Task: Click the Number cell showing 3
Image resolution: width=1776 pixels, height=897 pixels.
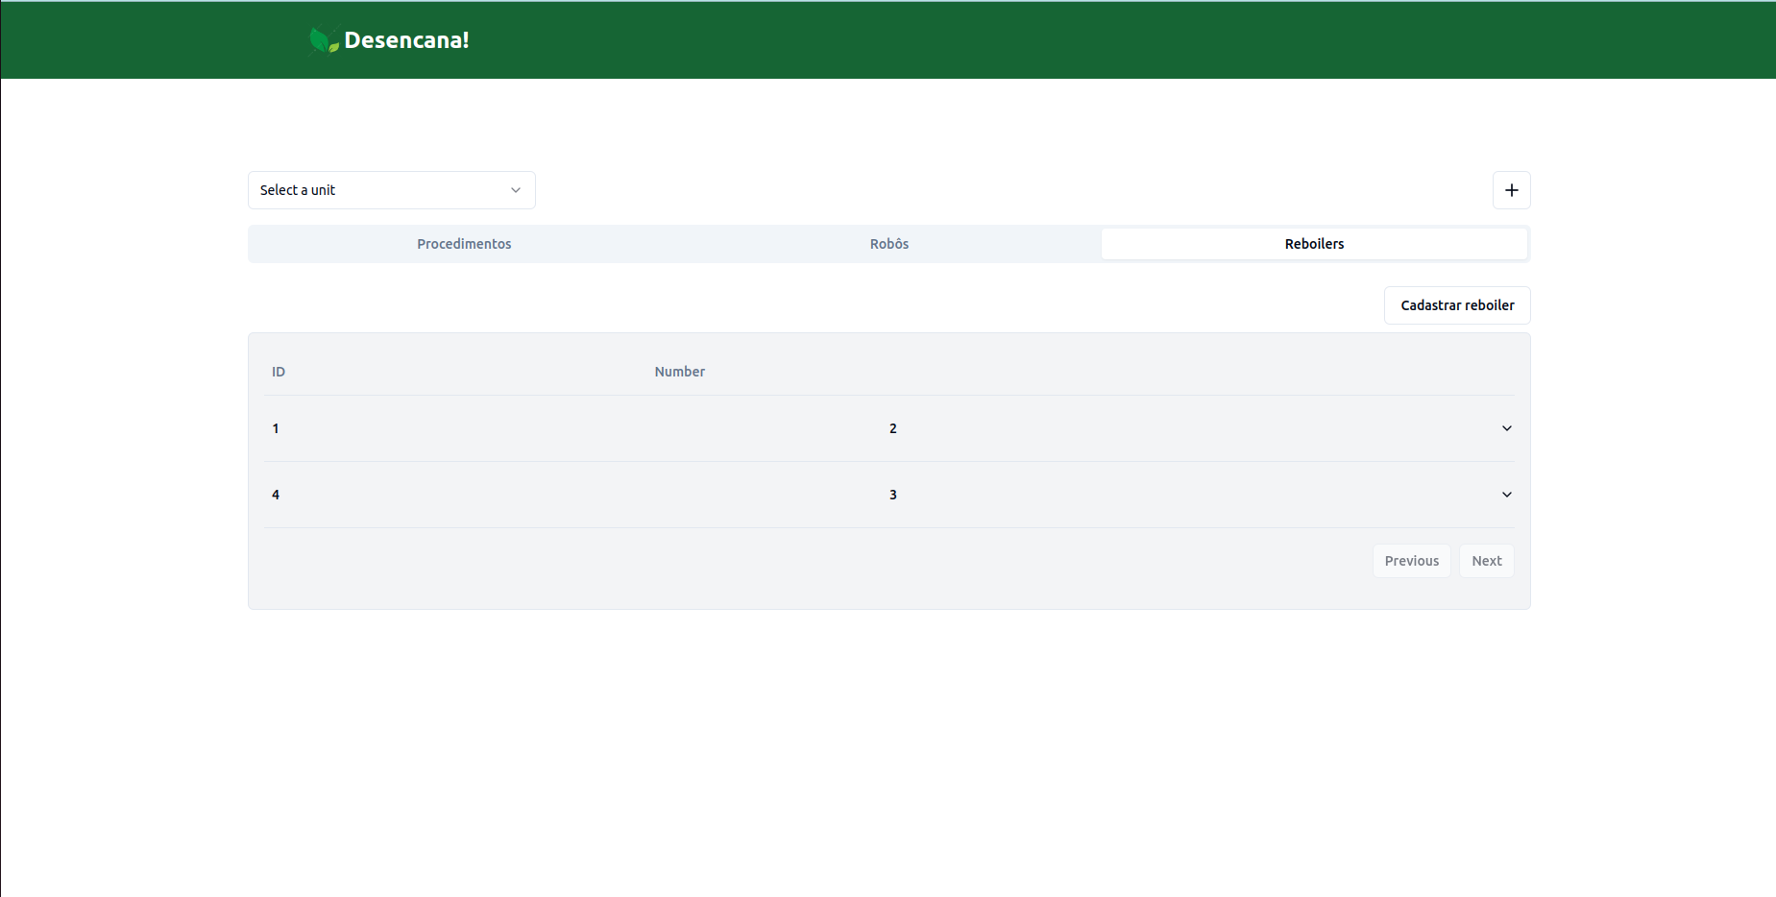Action: click(x=892, y=495)
